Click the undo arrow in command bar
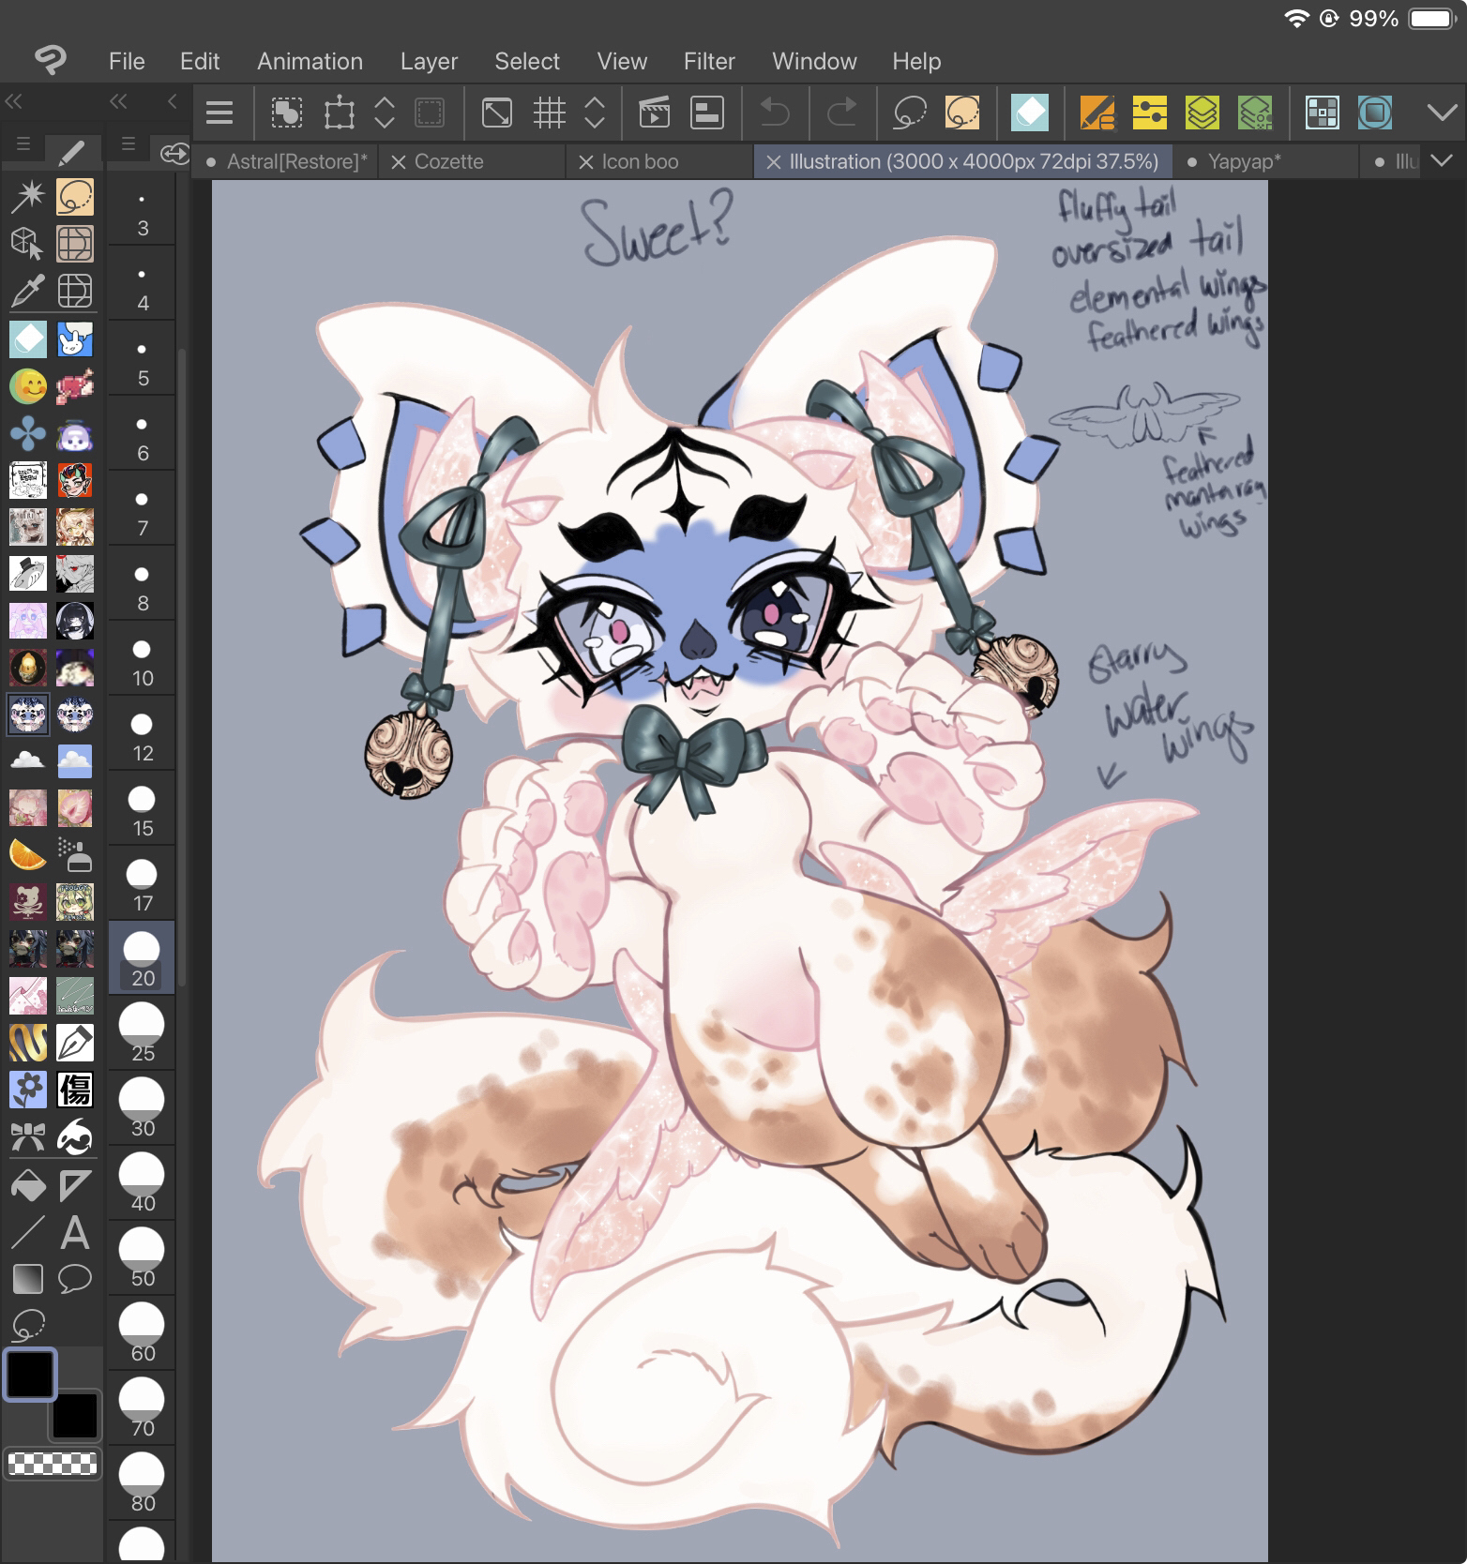 coord(775,113)
